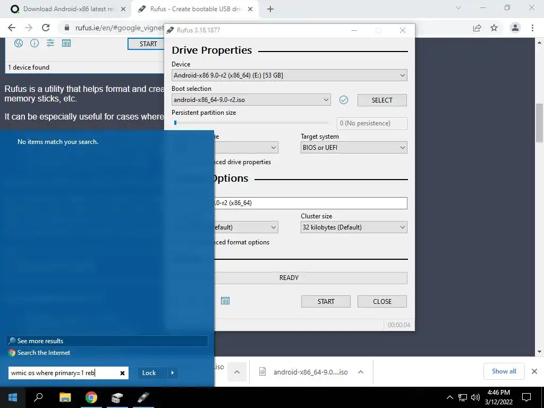This screenshot has height=408, width=544.
Task: Open a new Chrome tab
Action: tap(270, 10)
